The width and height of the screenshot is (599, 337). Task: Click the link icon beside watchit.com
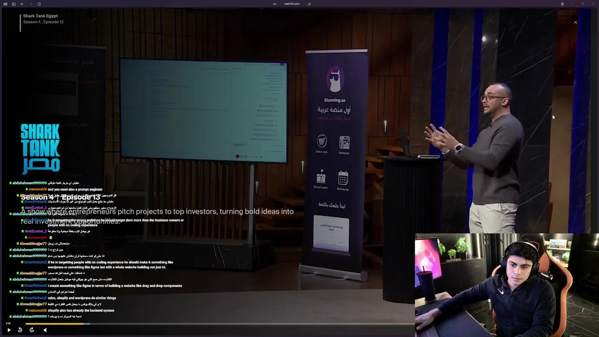point(275,4)
